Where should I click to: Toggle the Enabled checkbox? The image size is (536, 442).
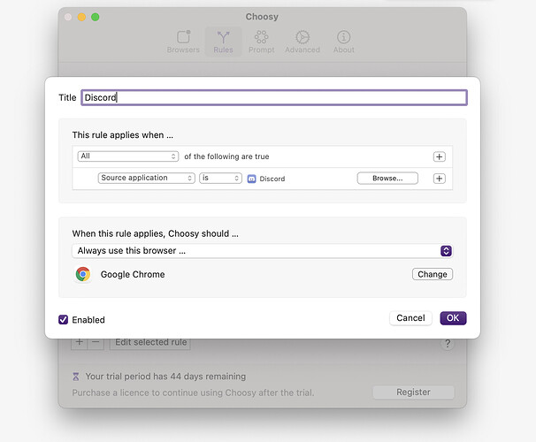pos(64,319)
